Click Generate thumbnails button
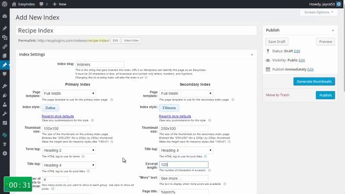 pos(314,81)
